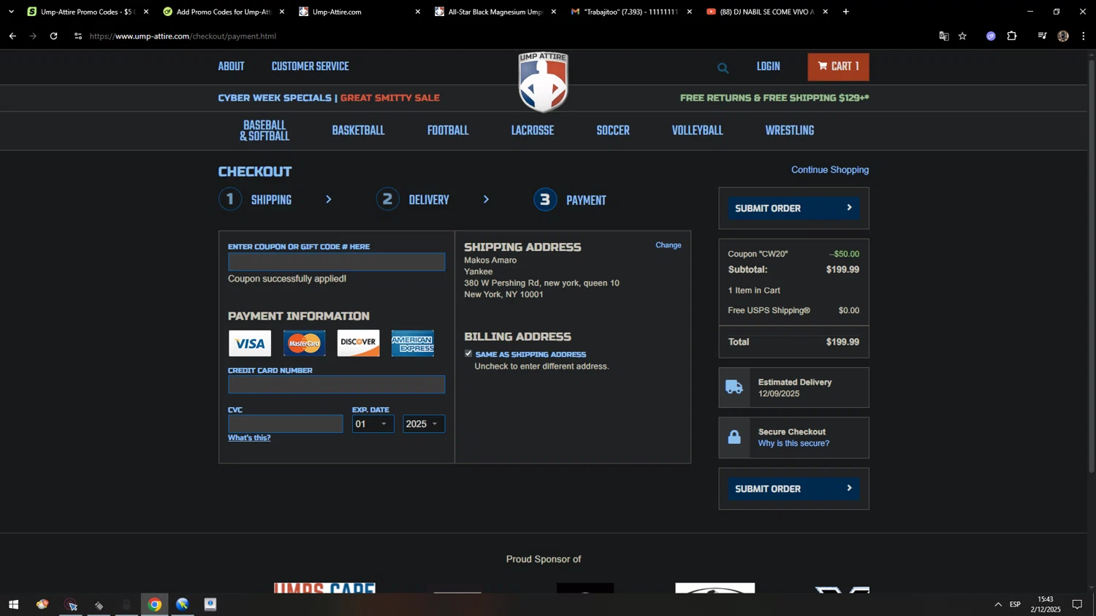Click Continue Shopping link
1096x616 pixels.
coord(830,169)
